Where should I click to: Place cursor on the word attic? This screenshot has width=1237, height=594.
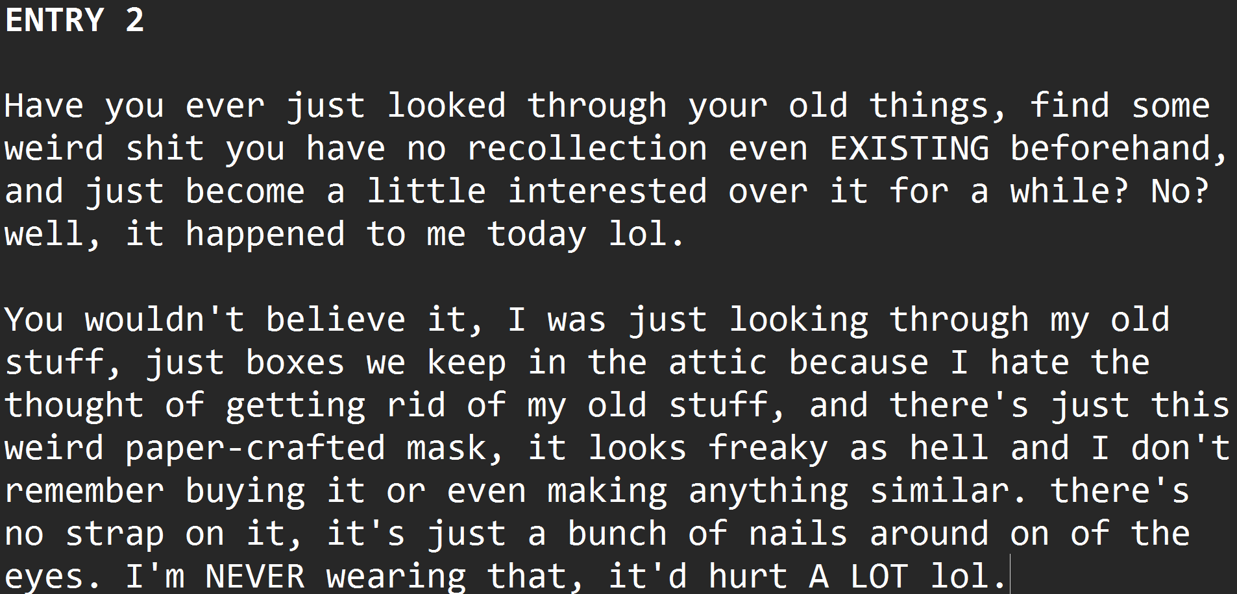[x=718, y=362]
